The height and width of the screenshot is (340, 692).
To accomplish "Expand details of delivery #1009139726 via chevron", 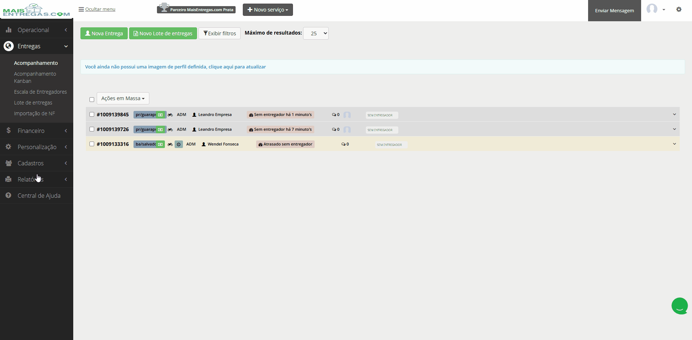I will (x=674, y=129).
